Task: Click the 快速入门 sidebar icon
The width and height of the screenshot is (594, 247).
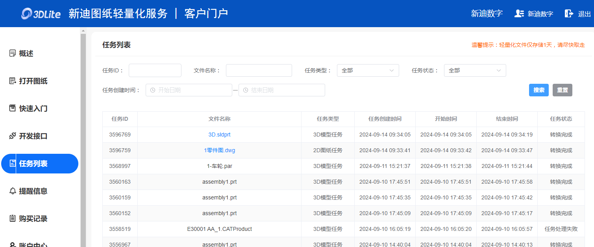Action: (x=13, y=109)
